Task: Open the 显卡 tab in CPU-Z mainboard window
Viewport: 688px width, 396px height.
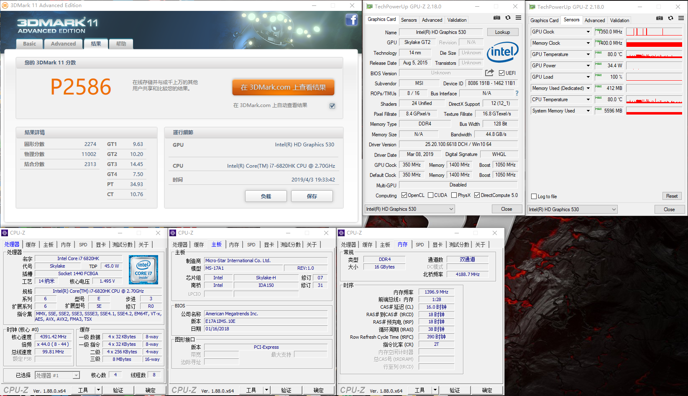Action: [269, 245]
